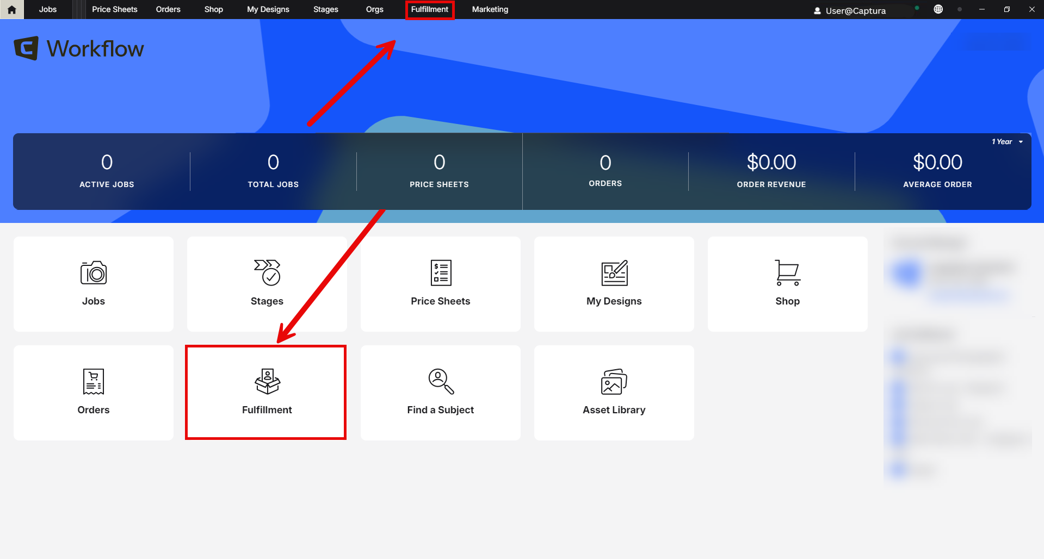Click the Total Jobs statistic
Image resolution: width=1044 pixels, height=559 pixels.
coord(273,171)
